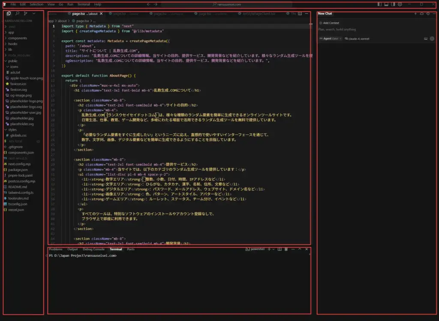Create a new terminal with plus icon
Viewport: 439px width, 321px height.
click(269, 249)
